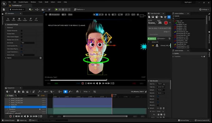
Task: Select Head_ctrl in Anim Outliner
Action: [x=181, y=23]
